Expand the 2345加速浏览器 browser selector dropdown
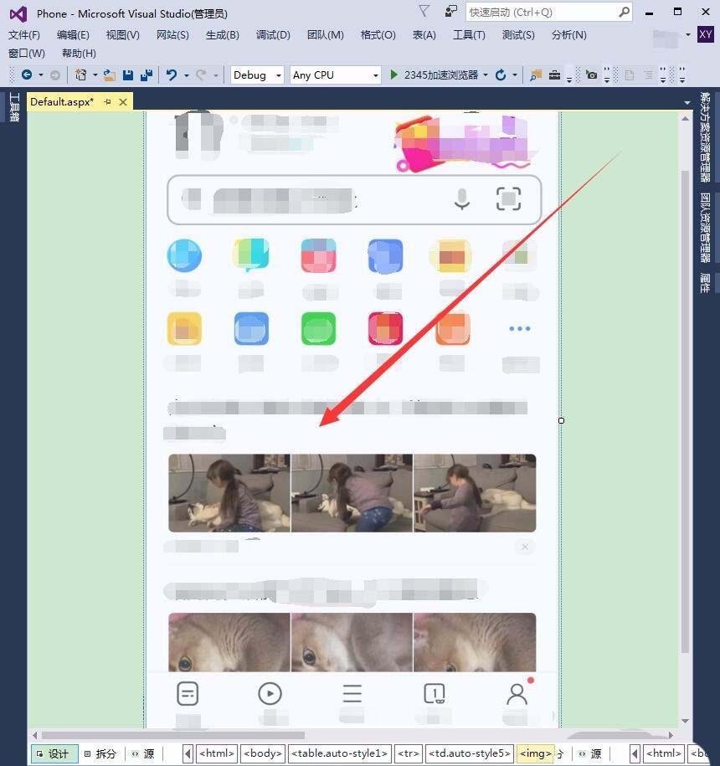 point(487,75)
